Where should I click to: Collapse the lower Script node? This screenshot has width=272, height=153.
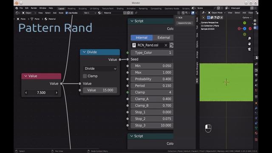[x=132, y=136]
